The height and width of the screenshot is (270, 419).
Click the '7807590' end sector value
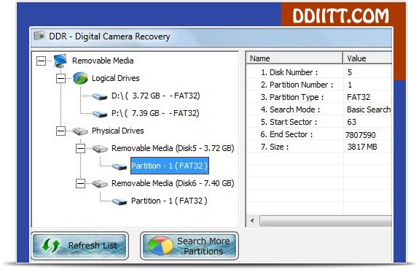click(x=360, y=134)
